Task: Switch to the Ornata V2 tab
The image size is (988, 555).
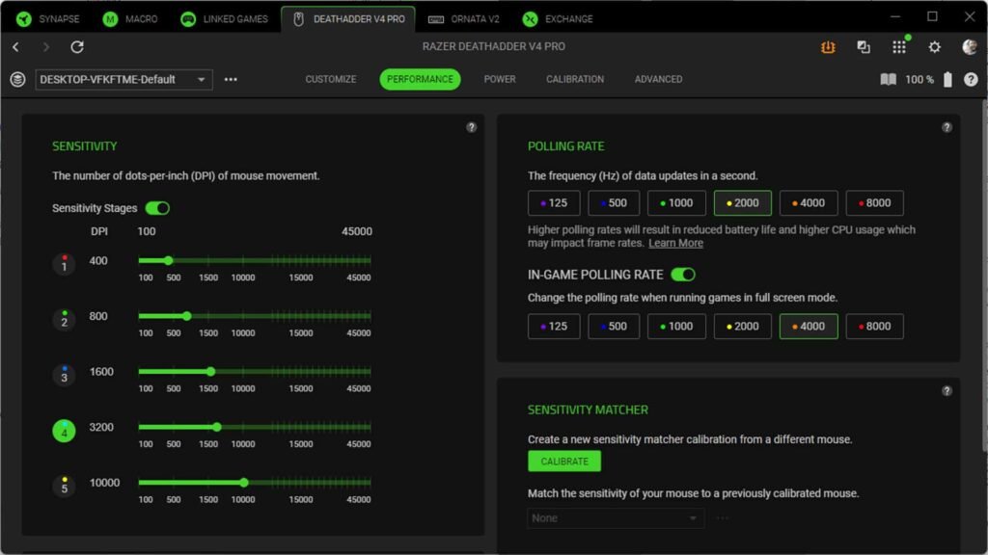Action: point(463,19)
